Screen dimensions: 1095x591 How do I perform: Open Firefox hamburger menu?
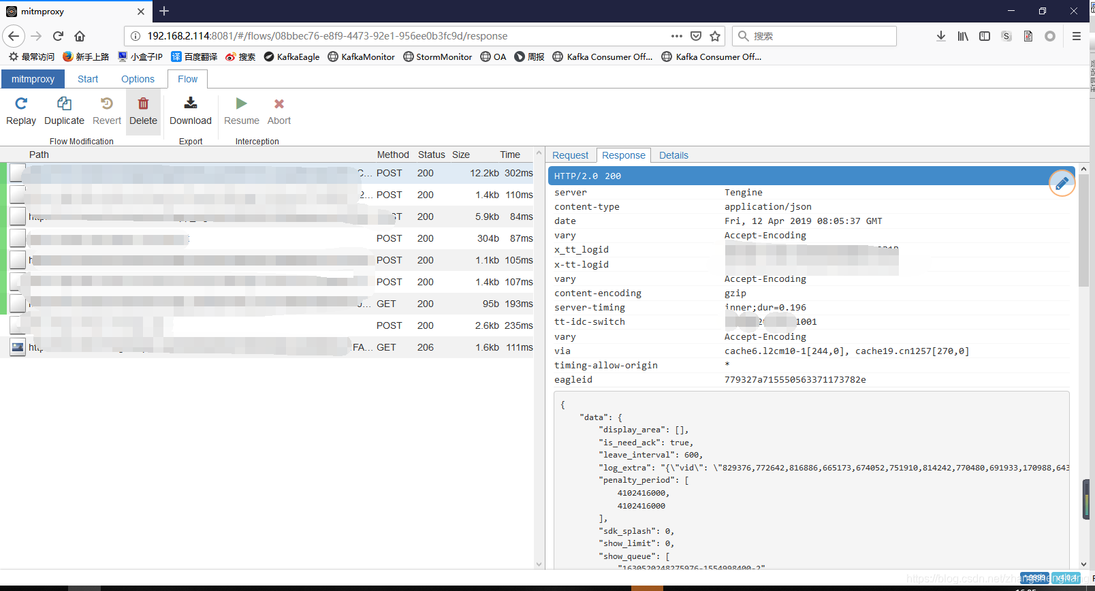click(1077, 36)
